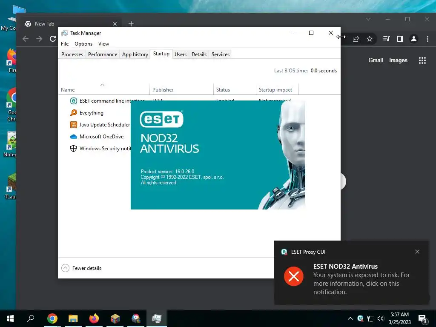The width and height of the screenshot is (436, 327).
Task: Click the Task Manager title bar icon
Action: 65,33
